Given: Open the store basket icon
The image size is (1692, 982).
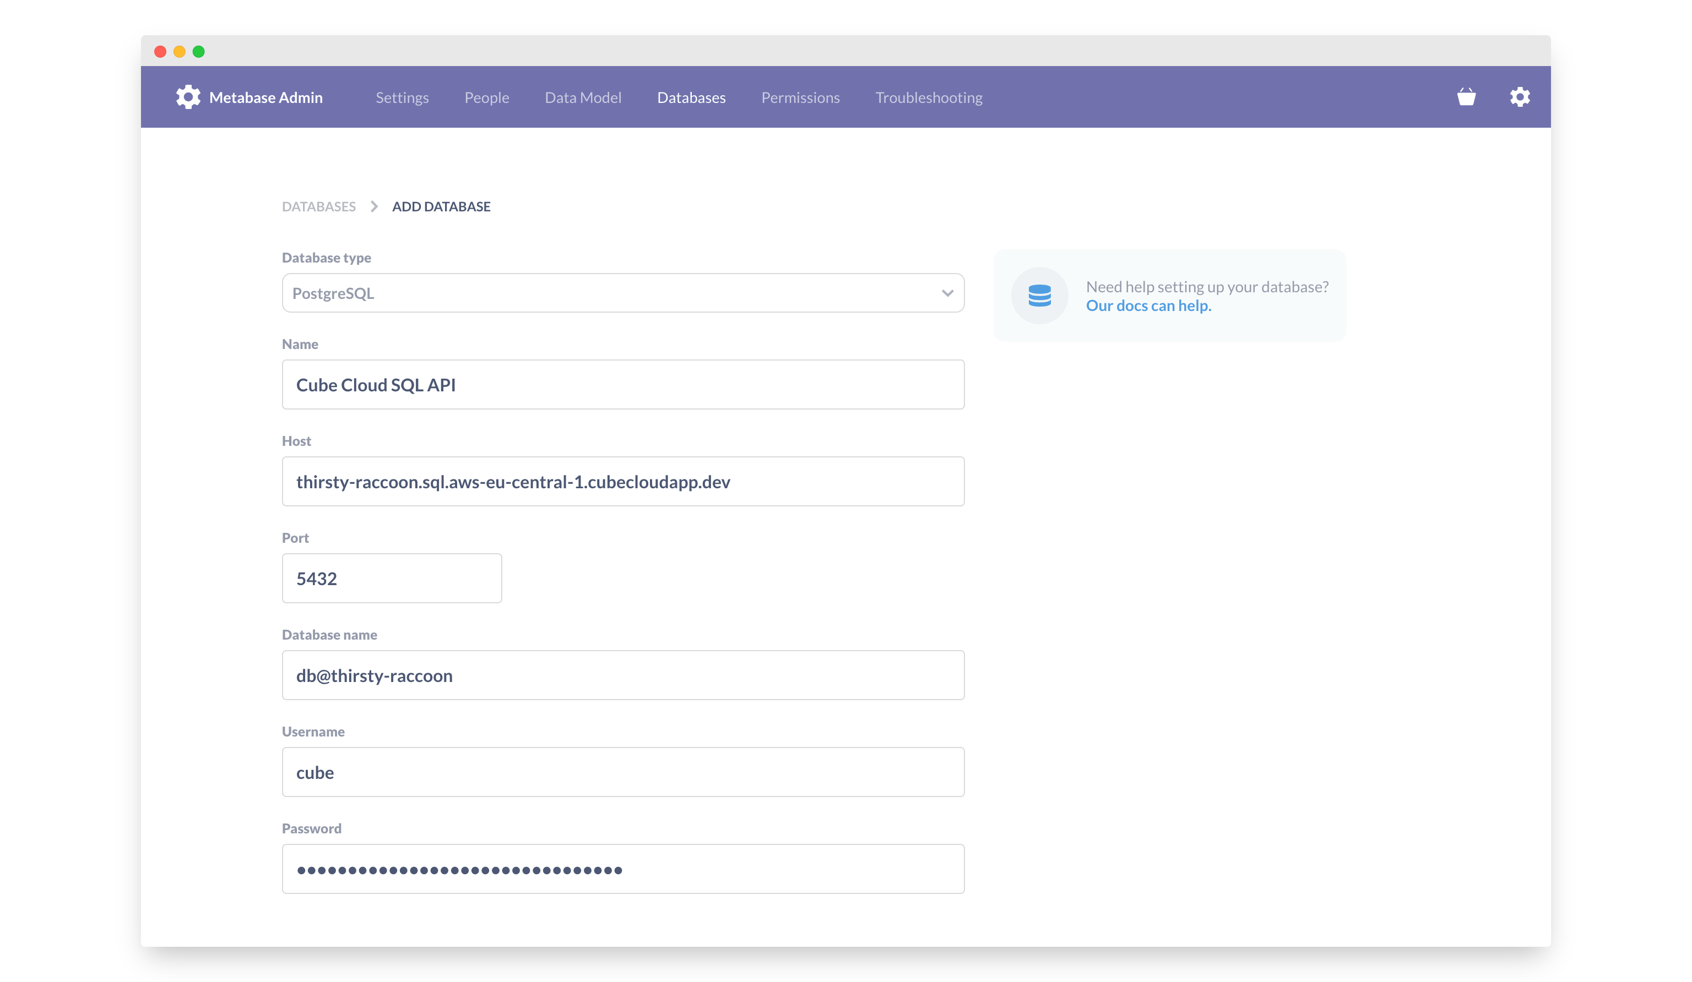Looking at the screenshot, I should 1466,97.
